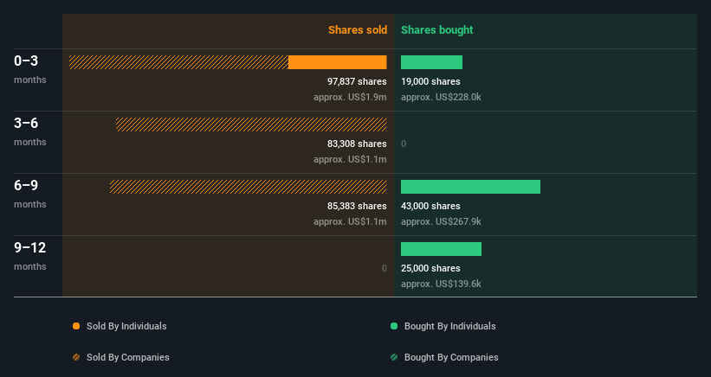Select the Sold By Individuals legend label
The height and width of the screenshot is (377, 711).
[126, 326]
